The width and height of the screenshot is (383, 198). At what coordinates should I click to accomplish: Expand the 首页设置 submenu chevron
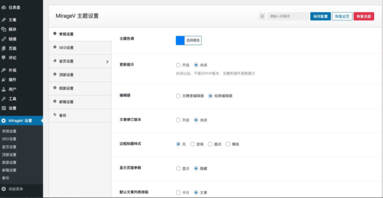(107, 62)
